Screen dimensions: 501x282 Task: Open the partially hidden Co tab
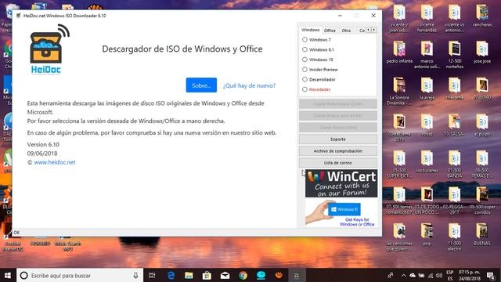point(362,31)
